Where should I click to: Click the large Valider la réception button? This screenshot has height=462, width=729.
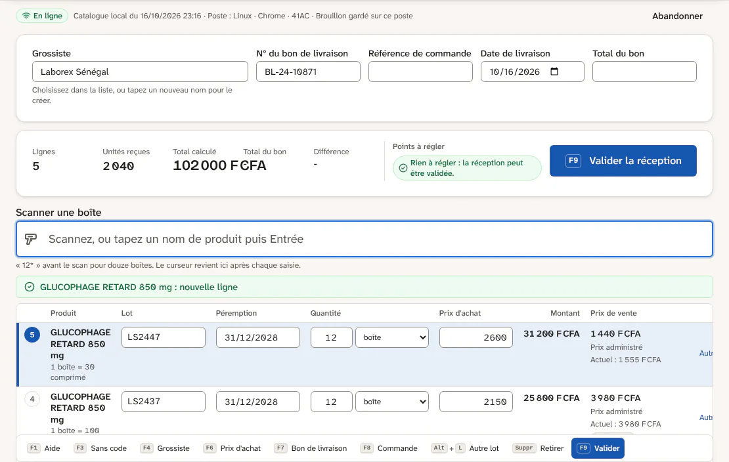coord(623,161)
